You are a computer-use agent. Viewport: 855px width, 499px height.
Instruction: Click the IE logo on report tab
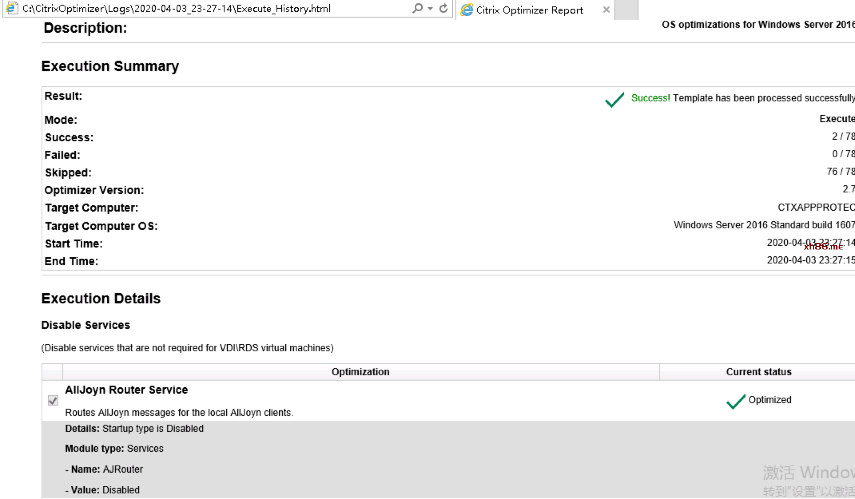point(467,10)
